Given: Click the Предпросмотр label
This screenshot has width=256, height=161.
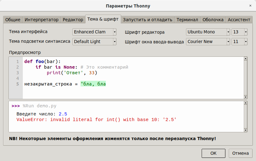Looking at the screenshot, I should (25, 52).
